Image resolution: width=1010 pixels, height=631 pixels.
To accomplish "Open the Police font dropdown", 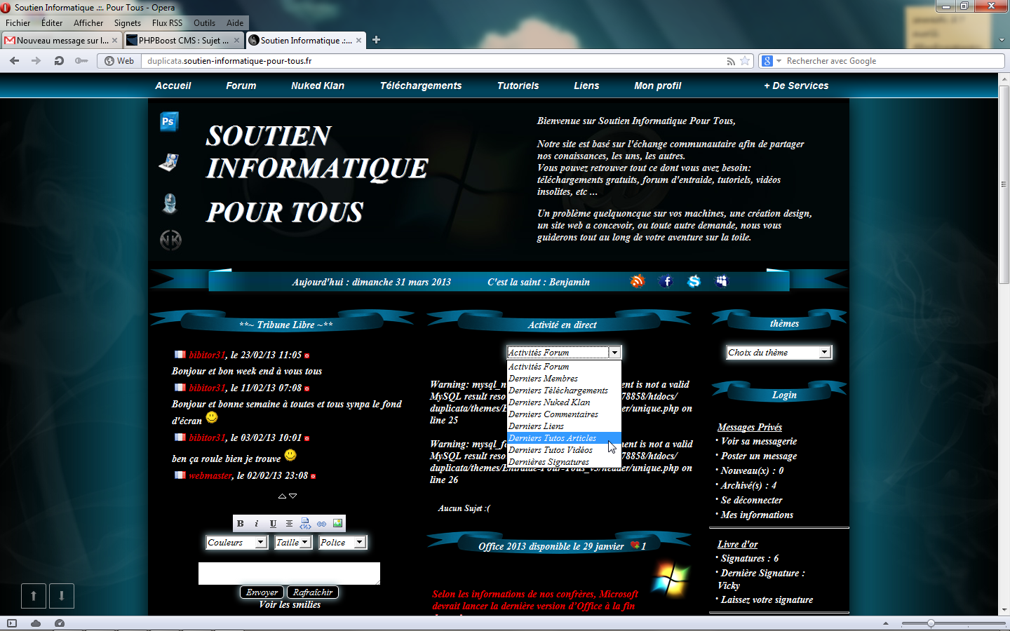I will [342, 543].
